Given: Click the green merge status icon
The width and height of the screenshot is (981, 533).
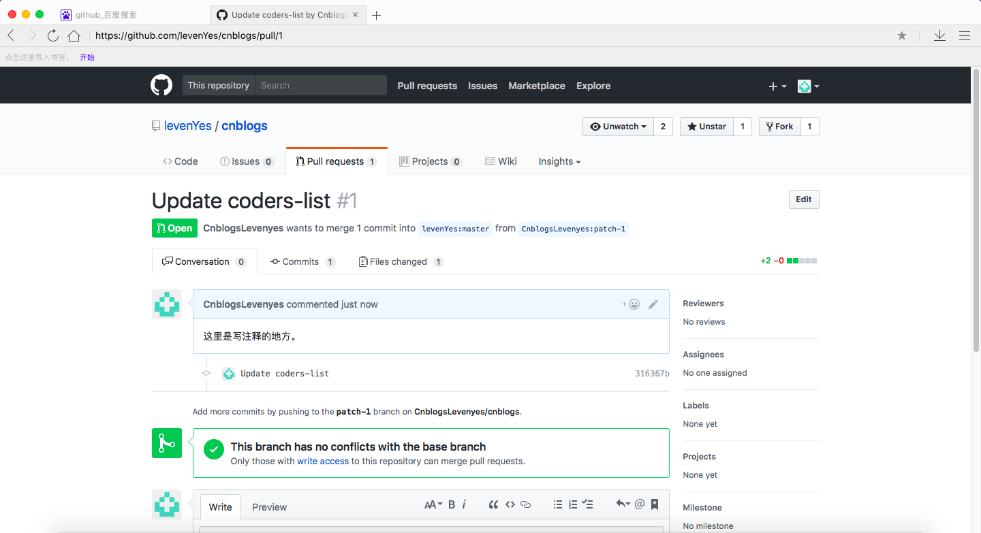Looking at the screenshot, I should coord(167,443).
